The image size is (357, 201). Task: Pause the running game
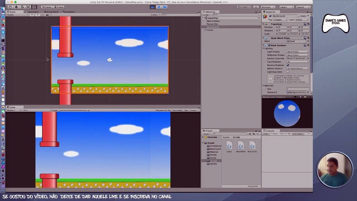[159, 7]
